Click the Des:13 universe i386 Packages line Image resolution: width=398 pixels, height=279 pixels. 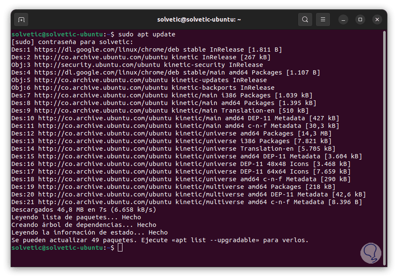tap(171, 141)
